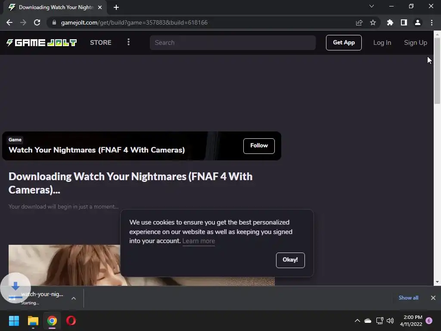Launch Opera from the taskbar
441x331 pixels.
coord(71,321)
